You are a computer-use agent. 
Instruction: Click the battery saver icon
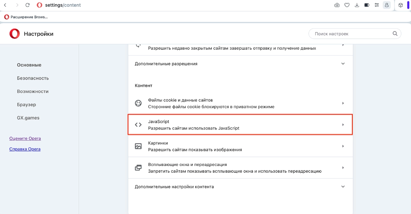pos(367,5)
